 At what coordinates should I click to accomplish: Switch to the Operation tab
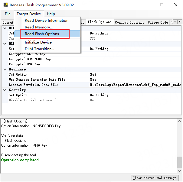[8, 22]
